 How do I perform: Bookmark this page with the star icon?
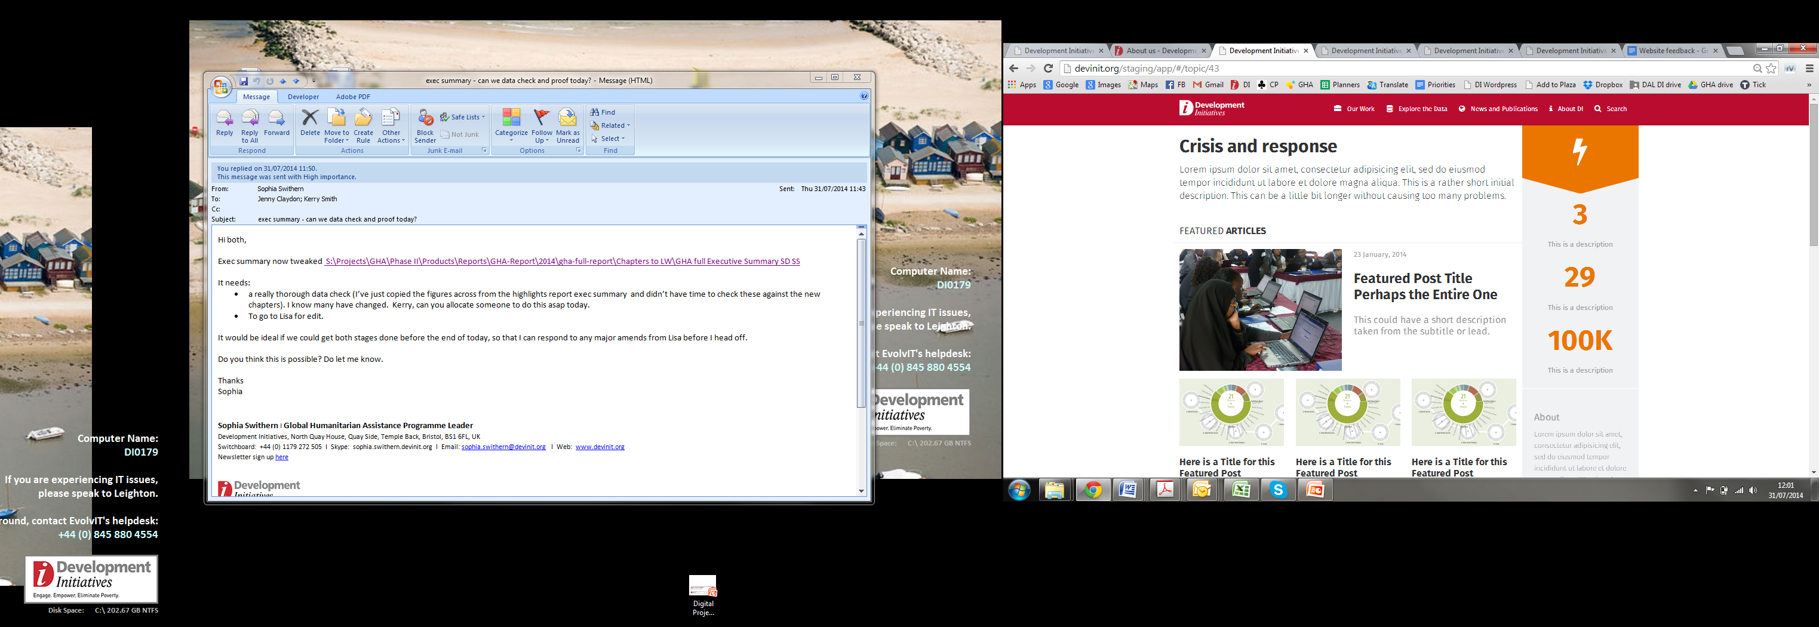(x=1771, y=69)
